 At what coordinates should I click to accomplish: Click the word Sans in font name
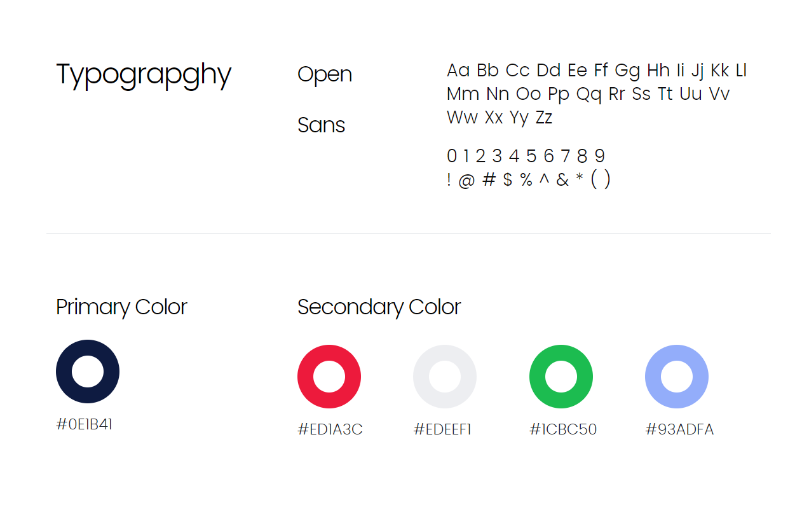tap(321, 125)
